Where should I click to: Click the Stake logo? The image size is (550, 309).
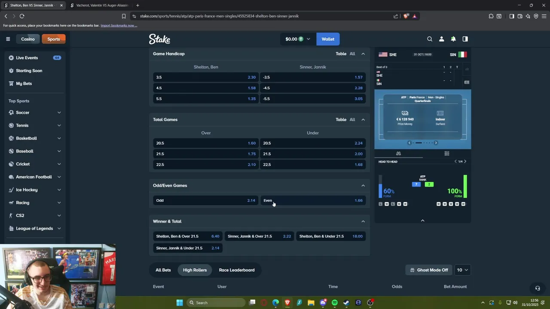159,39
